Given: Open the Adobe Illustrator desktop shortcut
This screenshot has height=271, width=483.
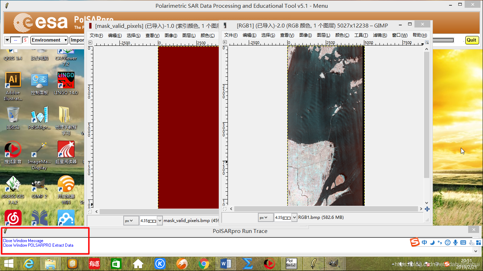Looking at the screenshot, I should 13,86.
